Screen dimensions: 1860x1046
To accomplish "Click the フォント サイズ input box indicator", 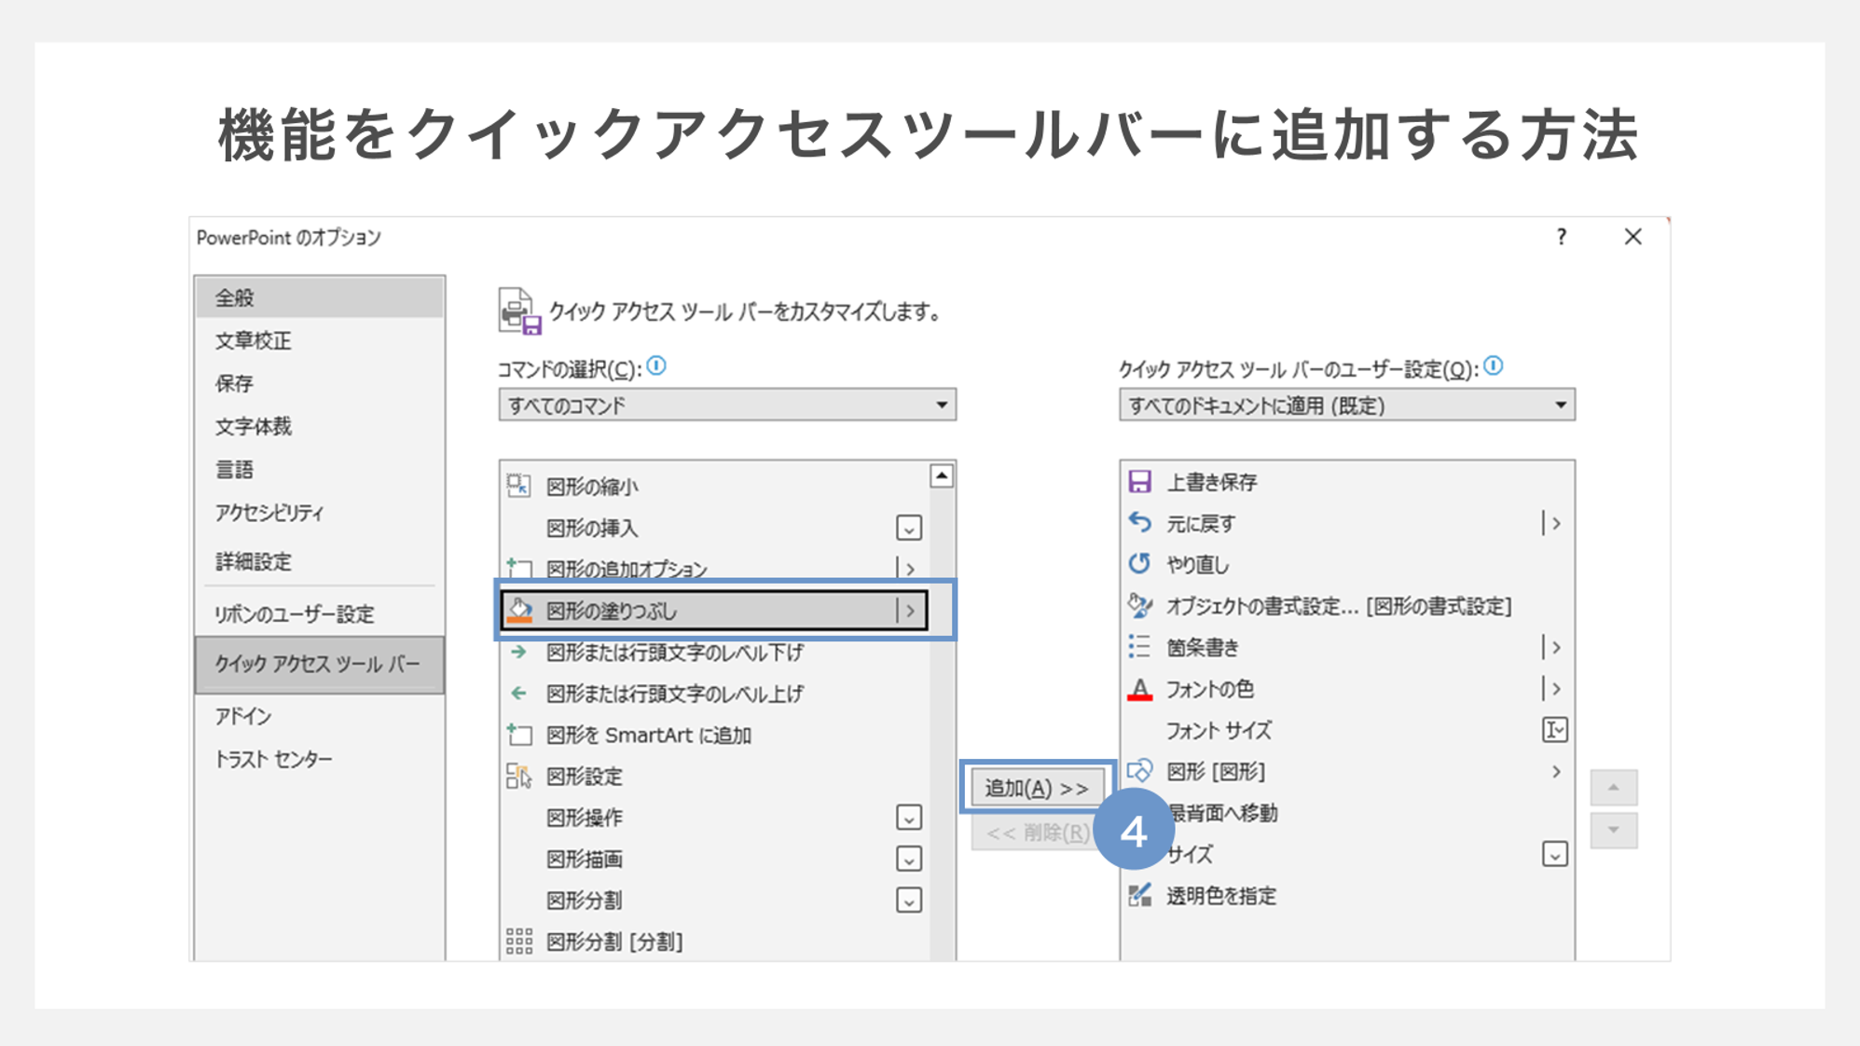I will 1554,730.
